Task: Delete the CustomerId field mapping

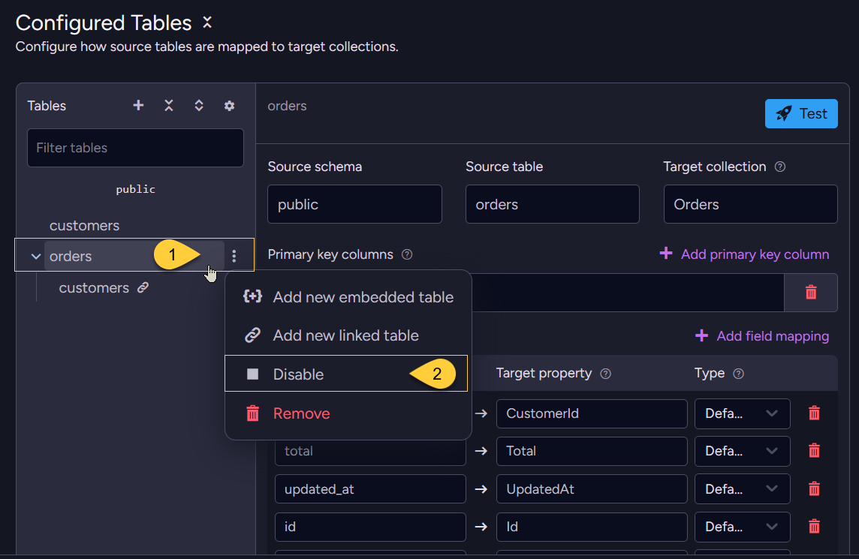Action: (x=814, y=413)
